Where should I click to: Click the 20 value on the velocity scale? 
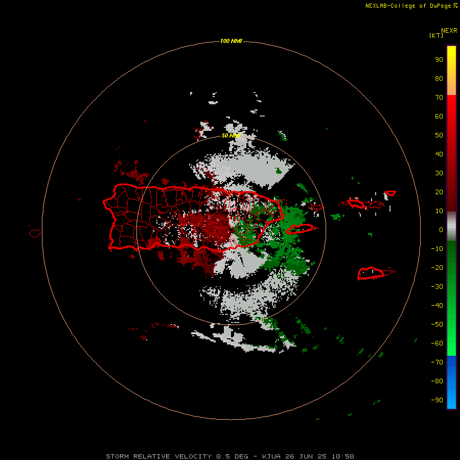pyautogui.click(x=439, y=192)
